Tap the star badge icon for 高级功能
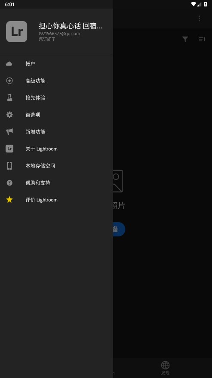The height and width of the screenshot is (378, 212). [x=9, y=81]
